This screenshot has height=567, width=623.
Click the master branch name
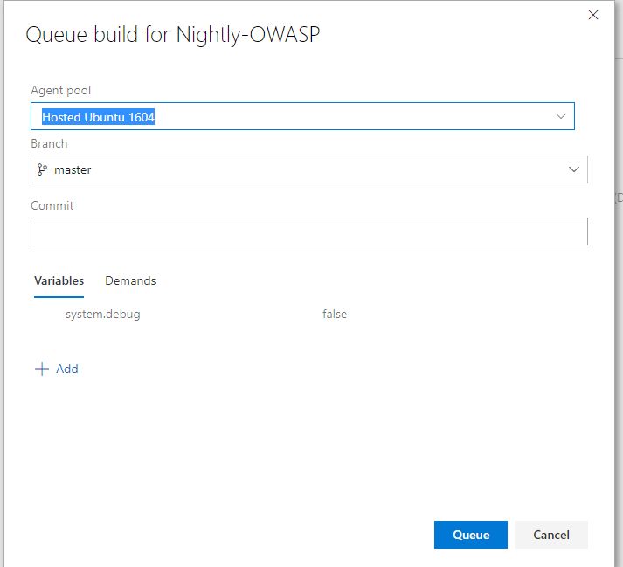click(x=73, y=170)
